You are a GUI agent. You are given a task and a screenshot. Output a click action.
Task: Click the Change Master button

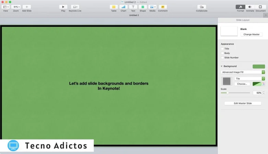coord(252,34)
